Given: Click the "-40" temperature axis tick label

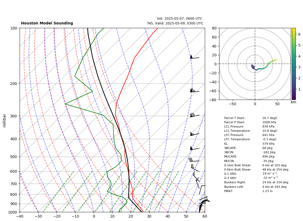Looking at the screenshot, I should click(20, 216).
